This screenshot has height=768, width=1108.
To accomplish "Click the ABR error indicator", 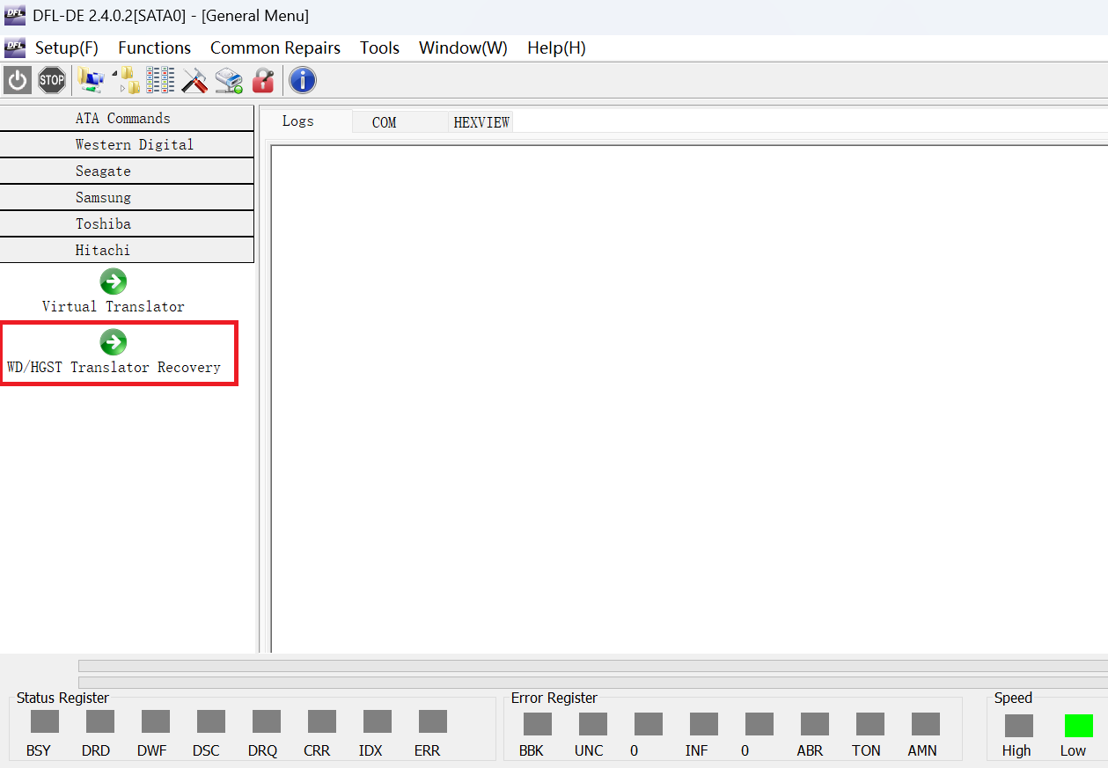I will 815,724.
